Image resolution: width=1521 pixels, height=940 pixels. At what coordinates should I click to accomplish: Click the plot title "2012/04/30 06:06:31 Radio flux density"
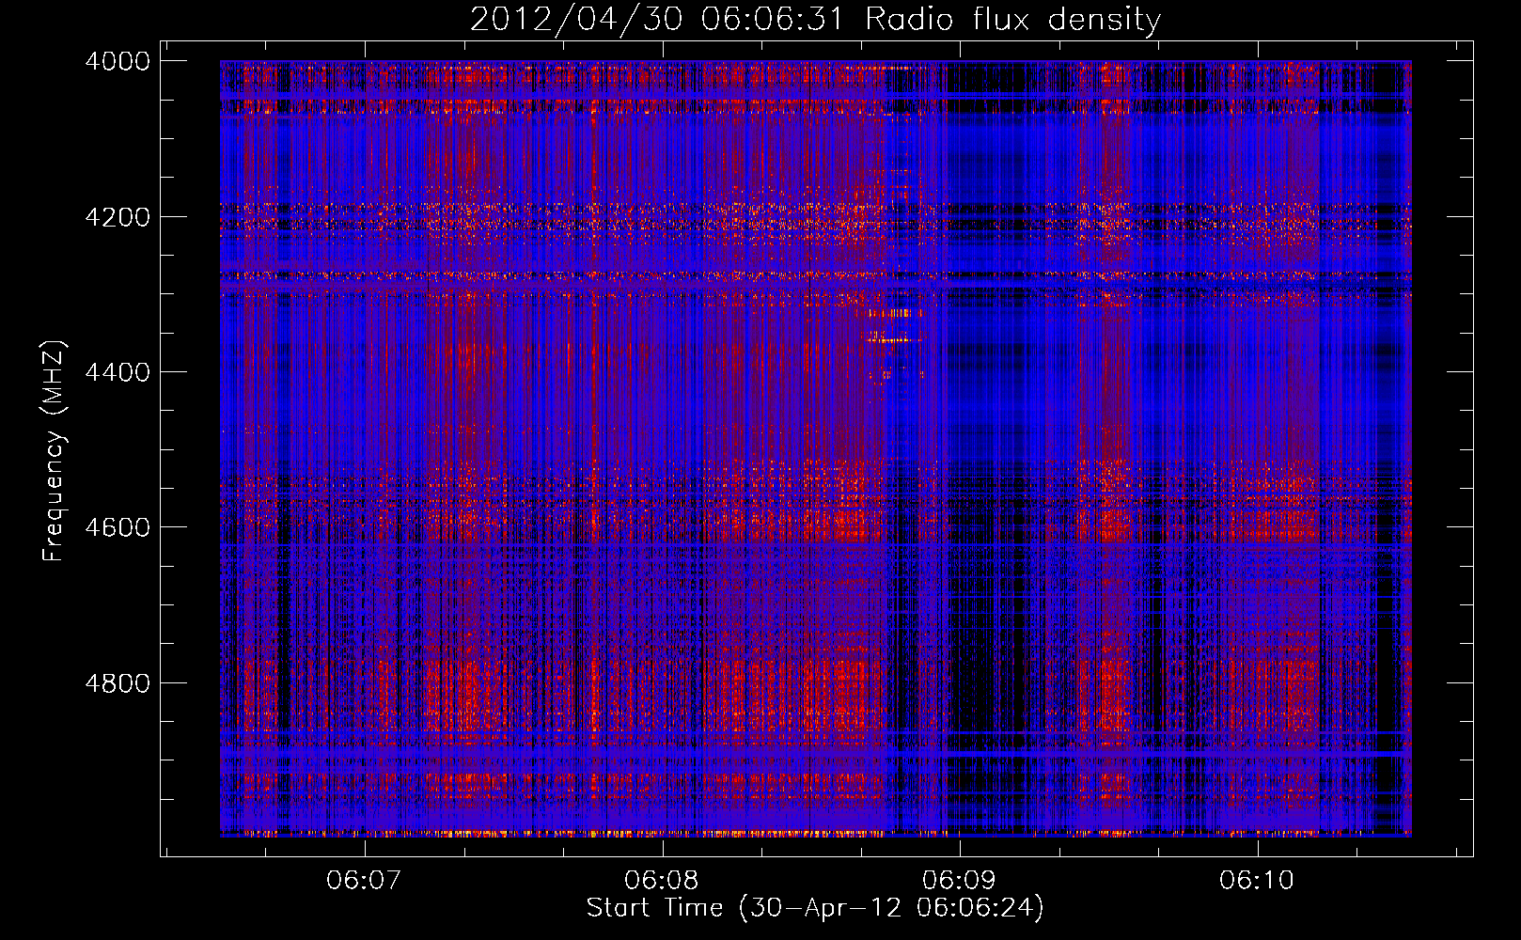[815, 20]
